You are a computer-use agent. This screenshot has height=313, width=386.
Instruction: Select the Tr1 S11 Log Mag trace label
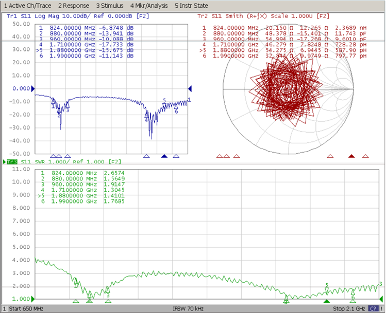67,16
